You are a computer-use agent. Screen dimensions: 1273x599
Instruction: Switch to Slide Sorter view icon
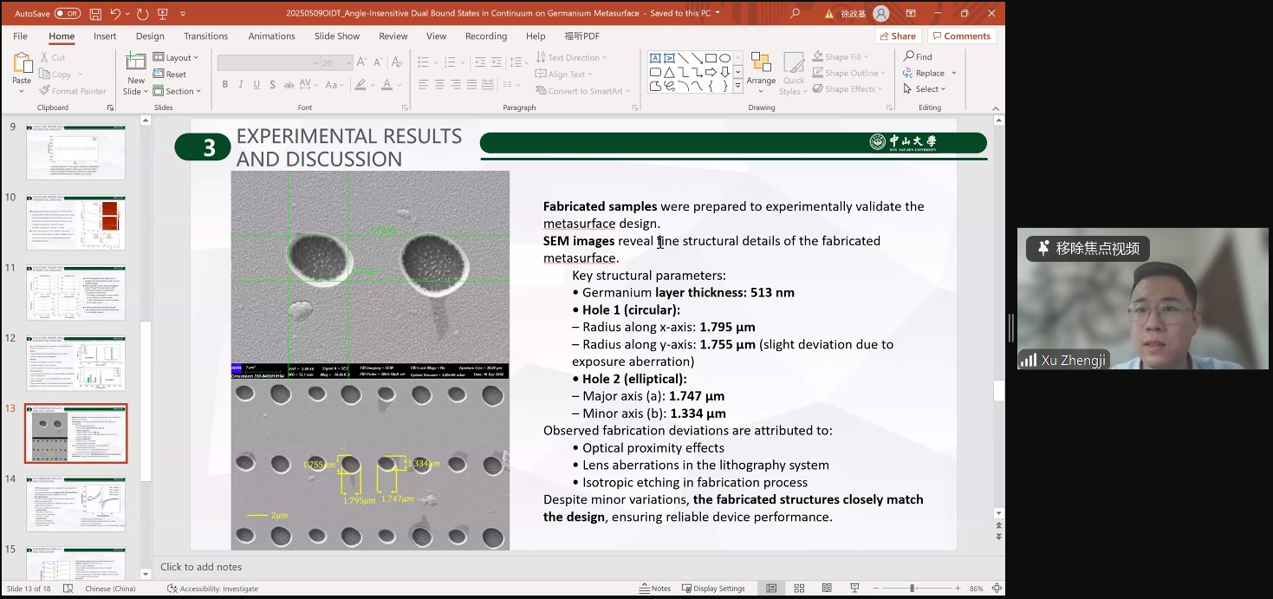[799, 589]
